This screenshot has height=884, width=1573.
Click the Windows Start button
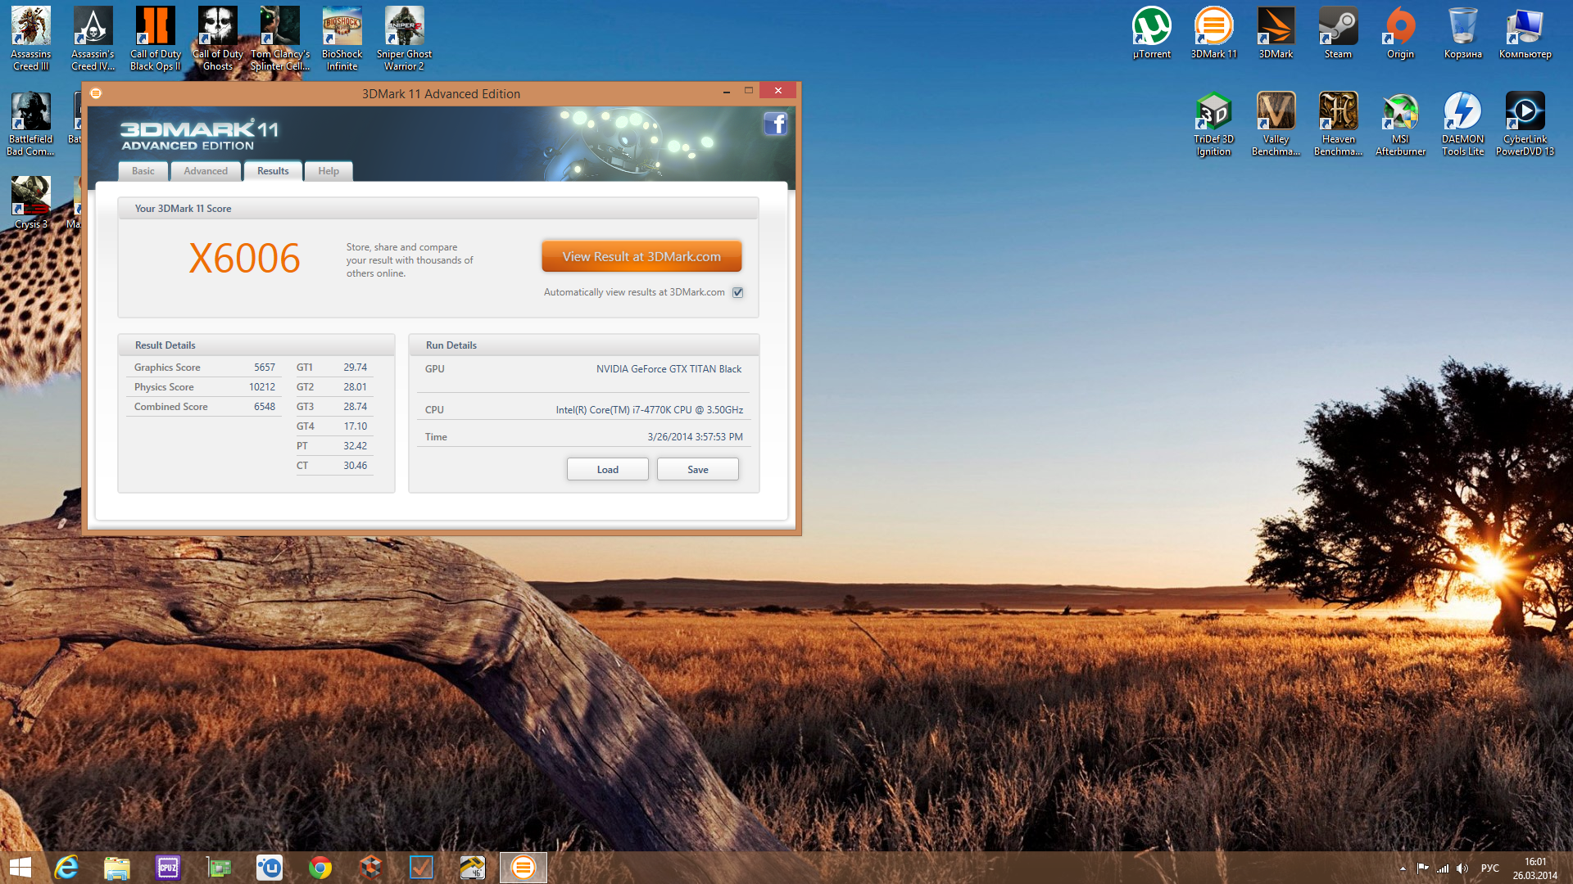click(x=20, y=868)
